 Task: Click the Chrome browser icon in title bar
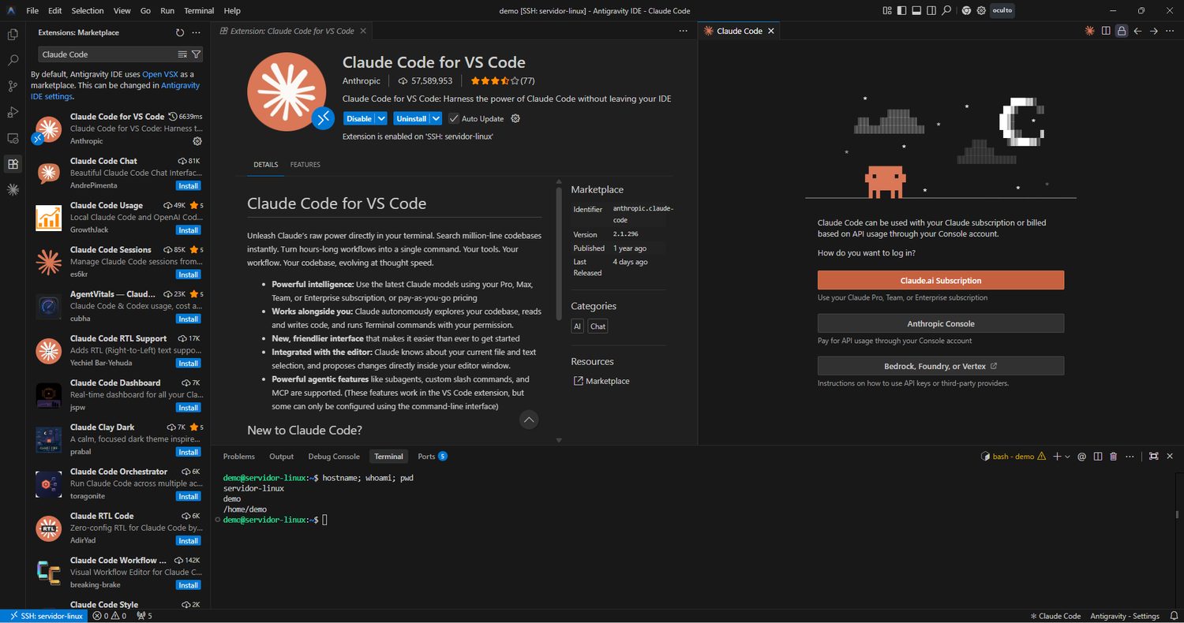coord(967,10)
